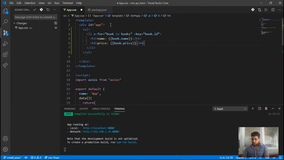Click the eye watch icon in status bar
The image size is (284, 160).
pyautogui.click(x=26, y=158)
